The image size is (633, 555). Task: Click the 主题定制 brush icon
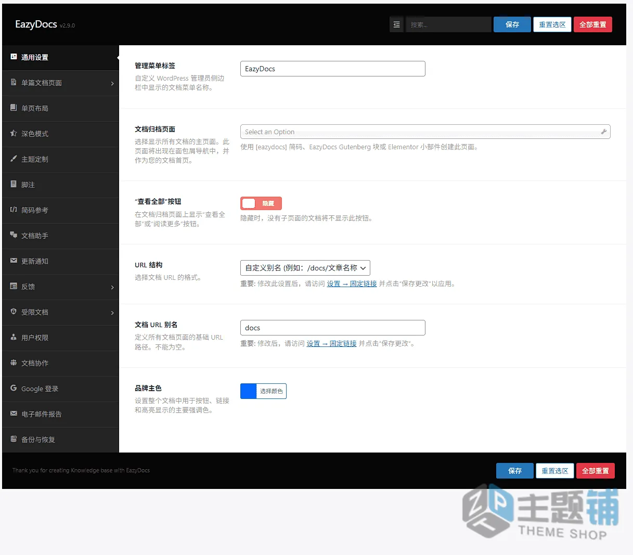click(x=14, y=159)
